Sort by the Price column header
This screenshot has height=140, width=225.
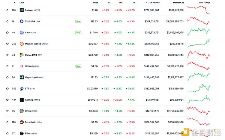coord(96,3)
